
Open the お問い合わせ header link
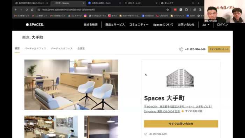(186, 25)
